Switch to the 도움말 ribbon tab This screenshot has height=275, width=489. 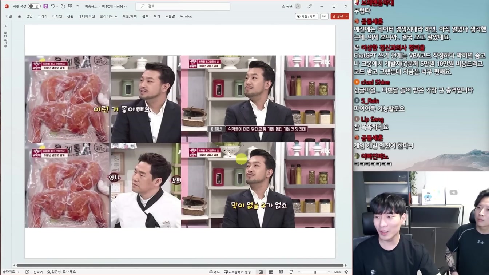(170, 16)
